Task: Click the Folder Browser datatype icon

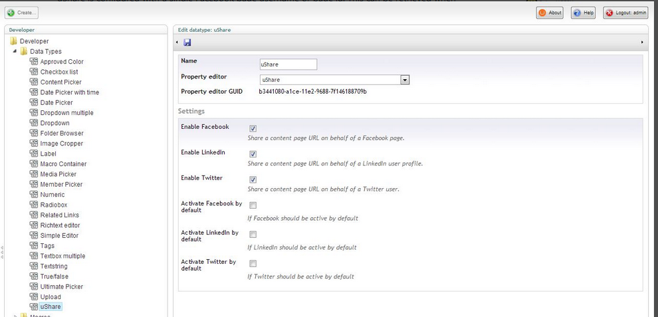Action: (x=34, y=133)
